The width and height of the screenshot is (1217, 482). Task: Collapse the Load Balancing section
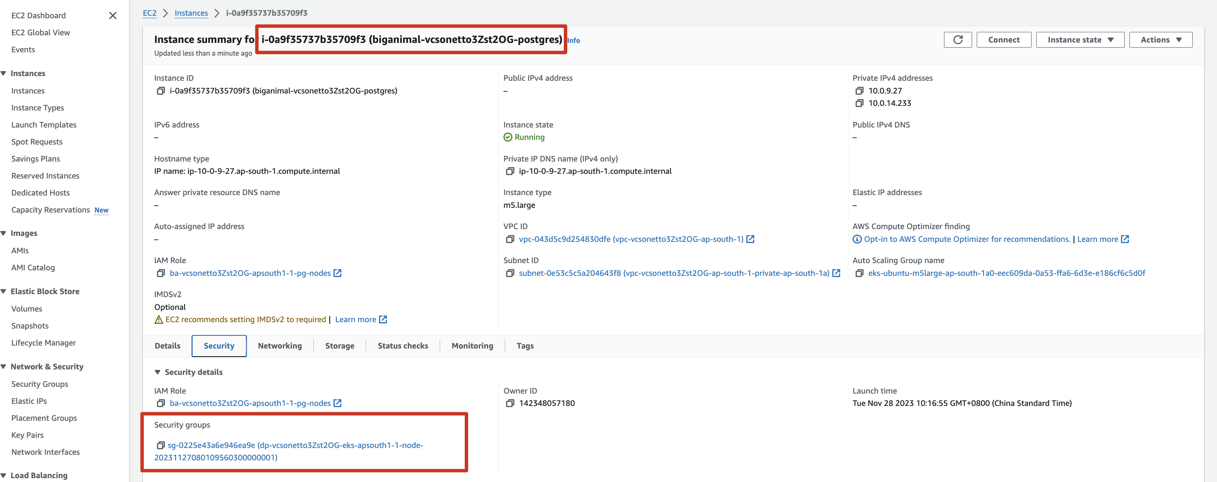3,475
